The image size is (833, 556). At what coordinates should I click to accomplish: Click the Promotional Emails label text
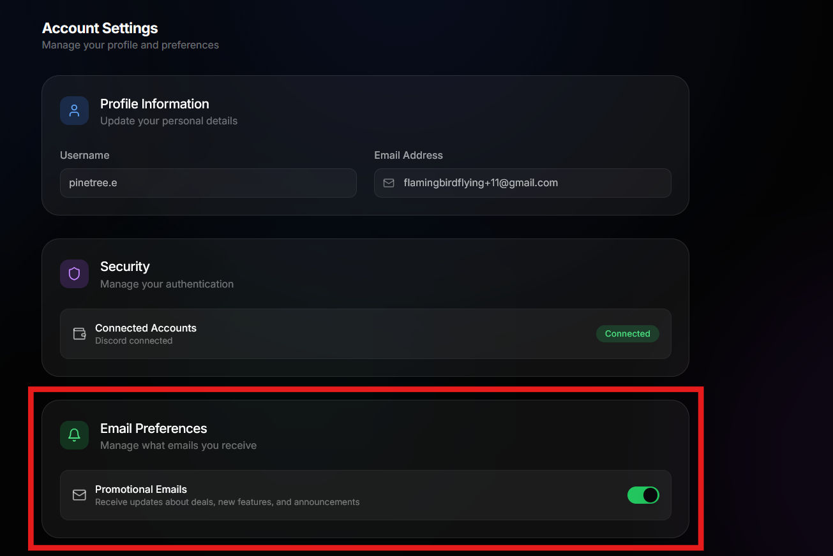(141, 489)
